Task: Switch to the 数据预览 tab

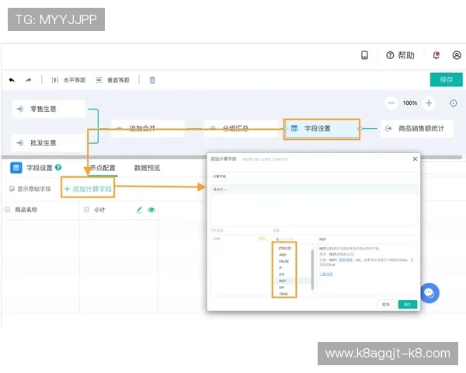Action: point(147,168)
